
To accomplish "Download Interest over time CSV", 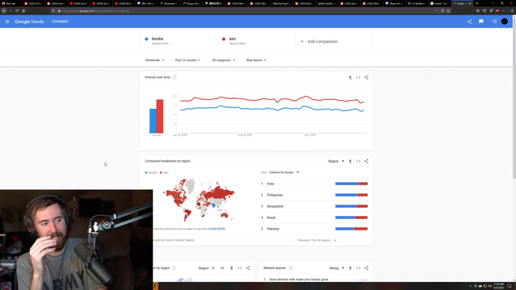I will [x=350, y=77].
